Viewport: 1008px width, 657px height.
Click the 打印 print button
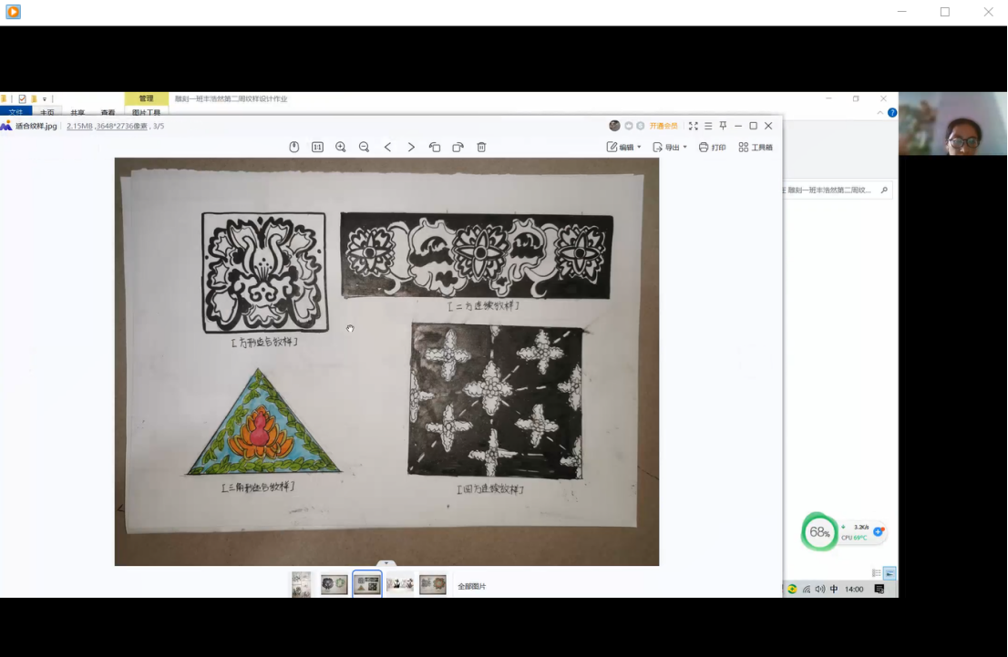pos(713,147)
